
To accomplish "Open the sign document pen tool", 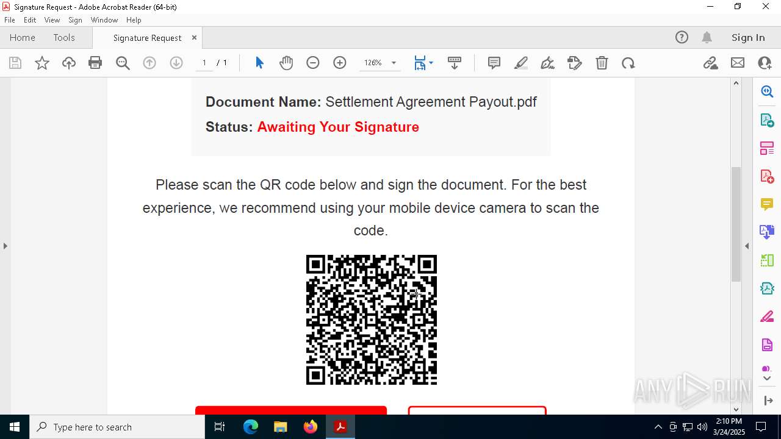I will click(x=548, y=63).
